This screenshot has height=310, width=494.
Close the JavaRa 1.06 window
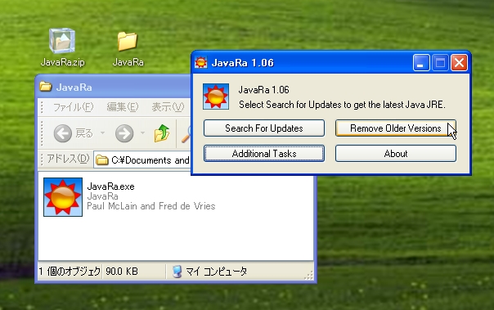[459, 63]
